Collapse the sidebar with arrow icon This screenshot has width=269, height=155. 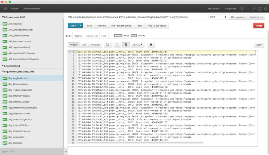pyautogui.click(x=66, y=151)
